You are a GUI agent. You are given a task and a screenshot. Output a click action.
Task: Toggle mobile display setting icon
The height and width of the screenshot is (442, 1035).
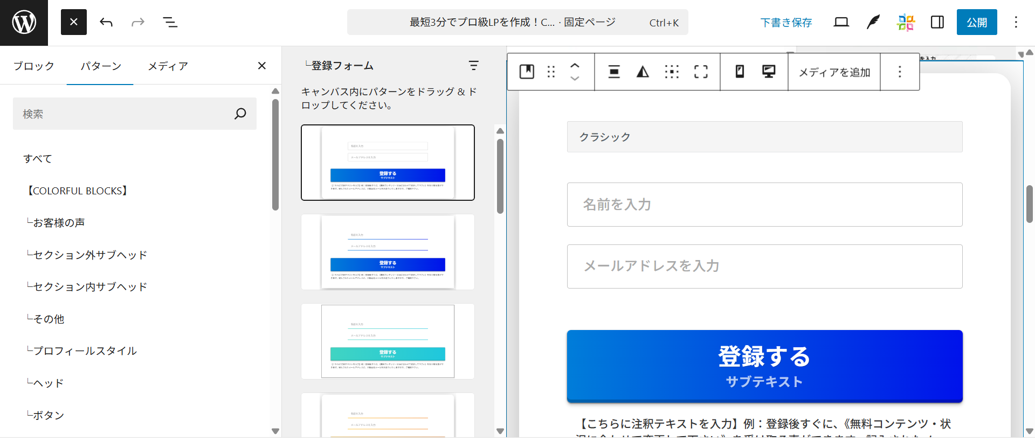(740, 72)
